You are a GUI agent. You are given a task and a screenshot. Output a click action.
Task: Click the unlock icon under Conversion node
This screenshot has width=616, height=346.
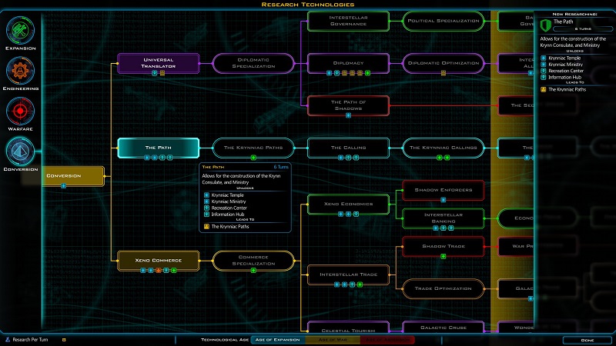click(63, 186)
